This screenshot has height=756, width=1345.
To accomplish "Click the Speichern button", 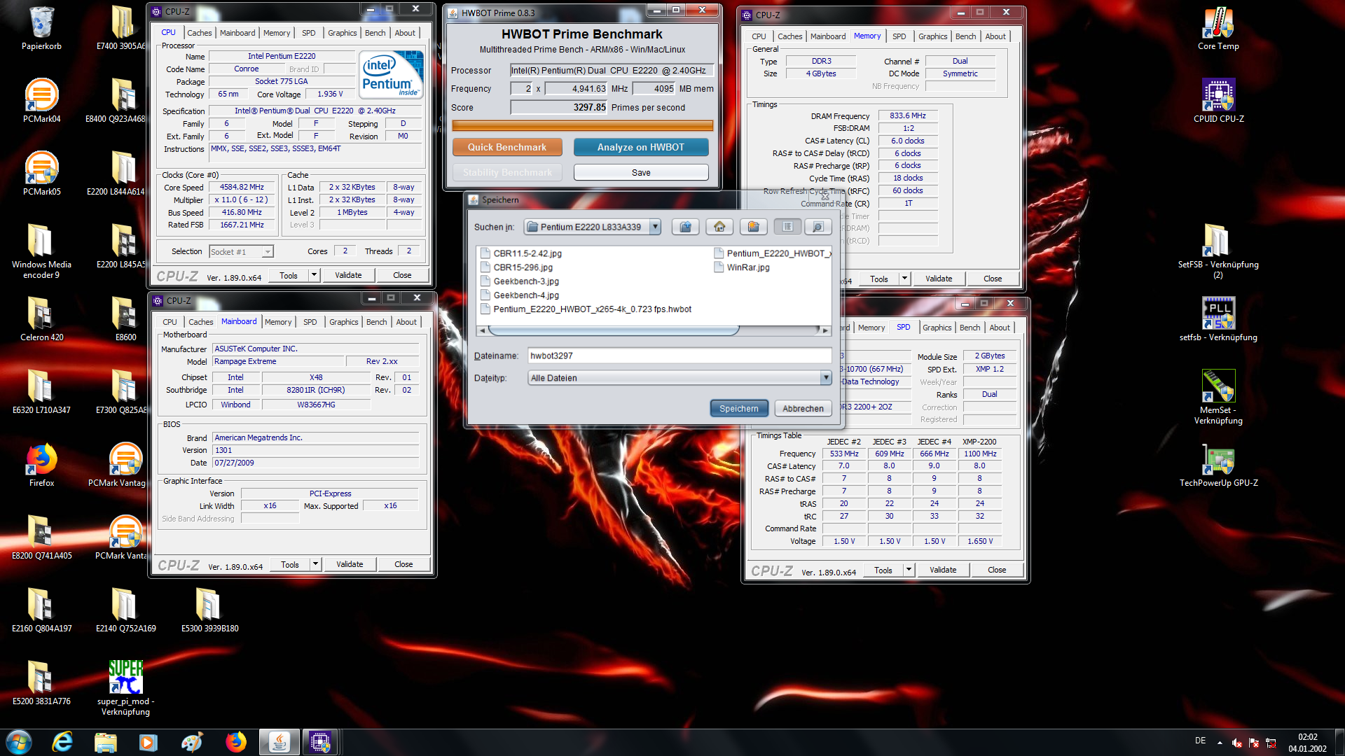I will coord(739,409).
